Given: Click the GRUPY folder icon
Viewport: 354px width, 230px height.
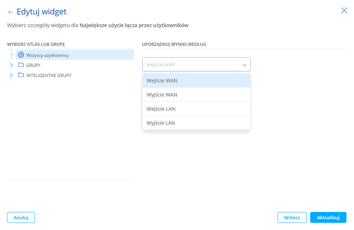Looking at the screenshot, I should point(21,65).
